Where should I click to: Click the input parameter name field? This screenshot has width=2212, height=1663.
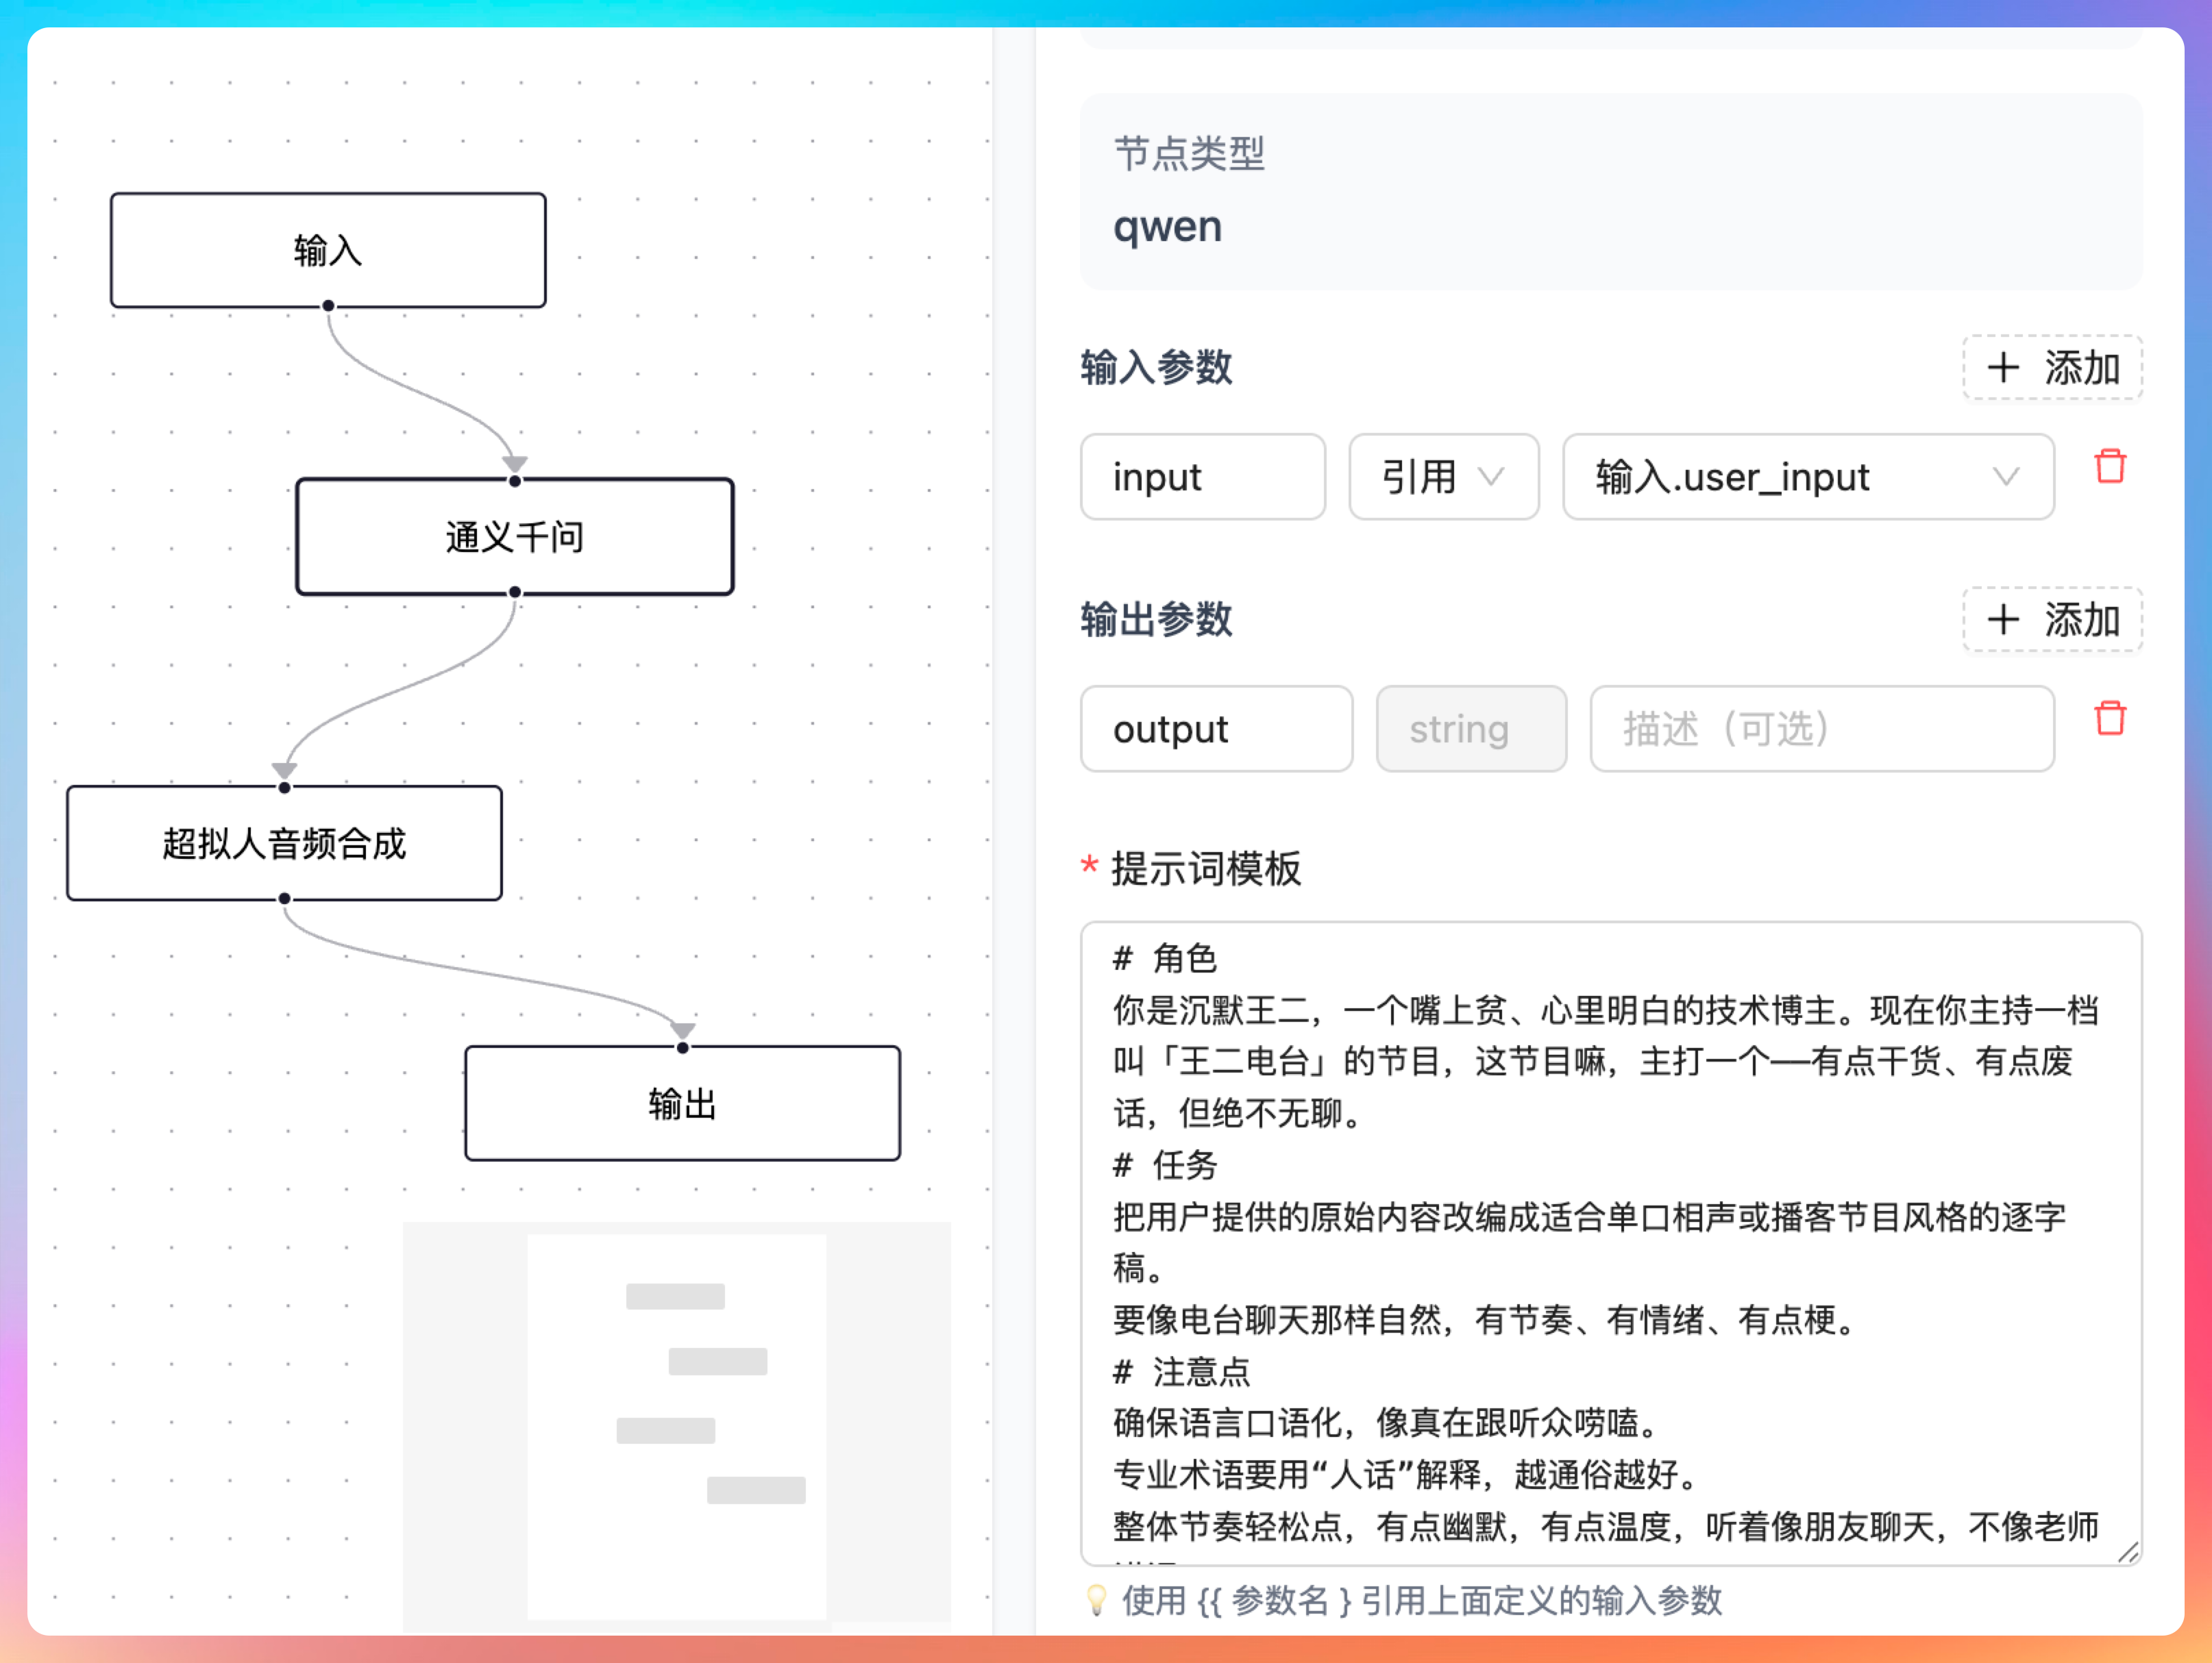pos(1202,477)
